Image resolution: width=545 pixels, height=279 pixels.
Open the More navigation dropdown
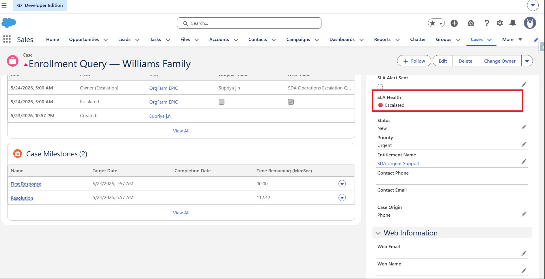tap(512, 40)
